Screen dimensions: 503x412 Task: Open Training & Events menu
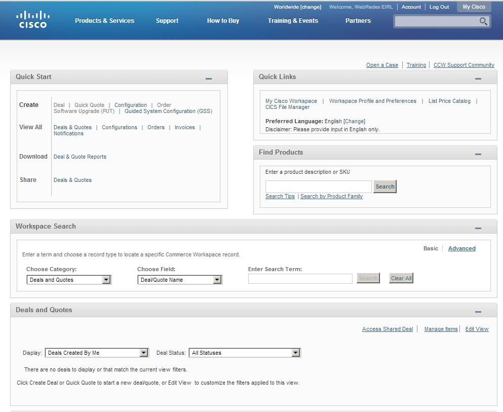pos(293,21)
